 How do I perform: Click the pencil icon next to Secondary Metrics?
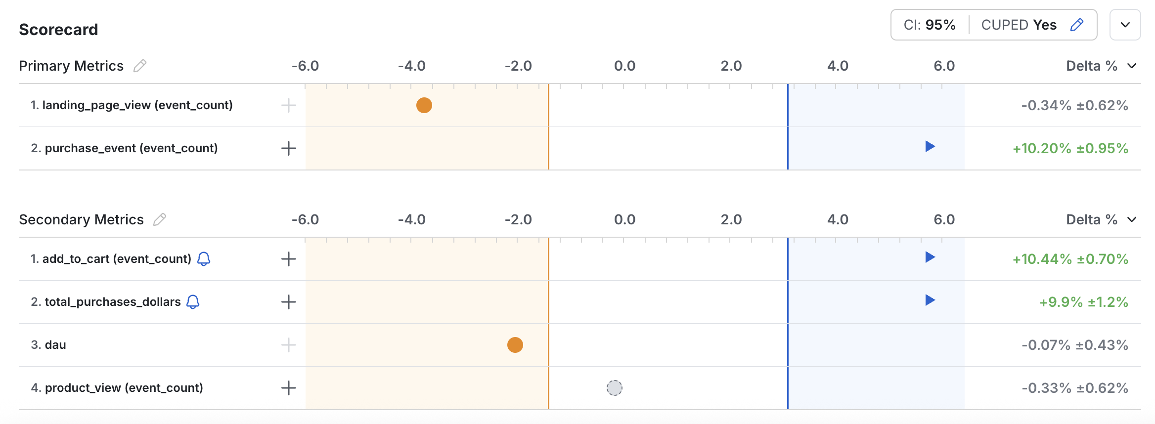[159, 219]
